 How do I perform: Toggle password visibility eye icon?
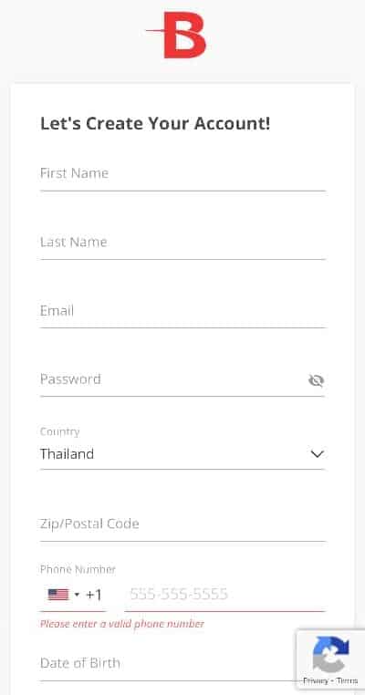316,380
